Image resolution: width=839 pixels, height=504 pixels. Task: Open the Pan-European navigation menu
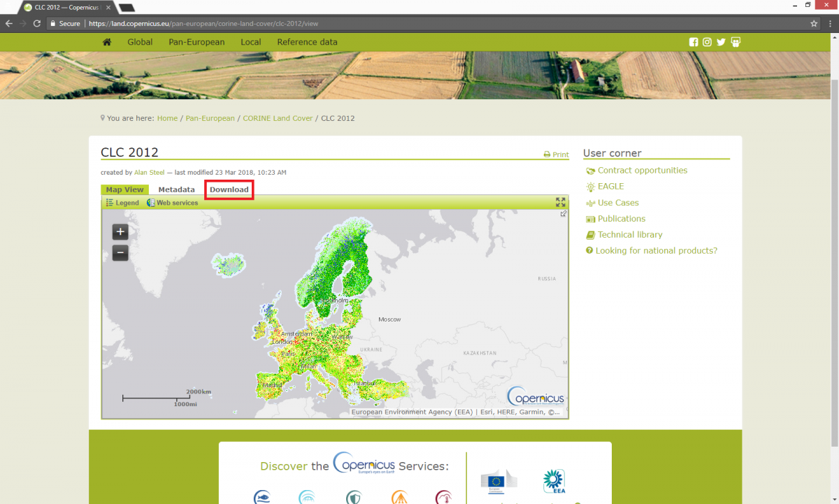click(196, 42)
